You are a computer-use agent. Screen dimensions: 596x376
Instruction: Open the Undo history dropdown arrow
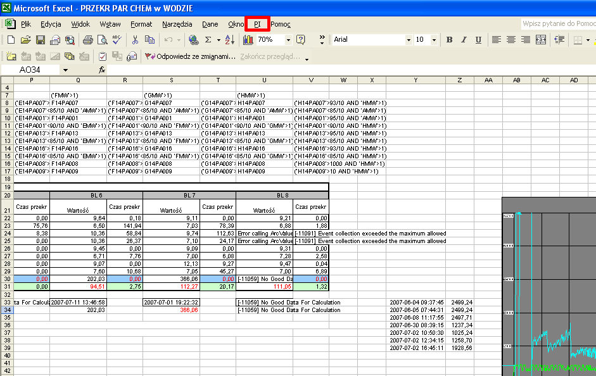tap(179, 39)
